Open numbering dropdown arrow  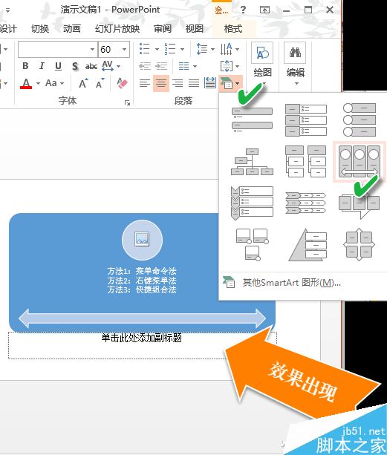tap(182, 49)
